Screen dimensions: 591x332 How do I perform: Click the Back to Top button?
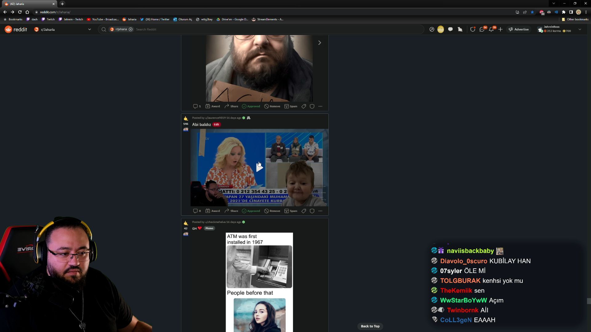370,326
